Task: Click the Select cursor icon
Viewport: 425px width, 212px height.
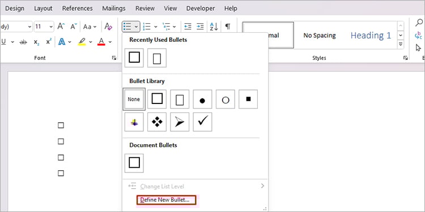Action: [418, 48]
